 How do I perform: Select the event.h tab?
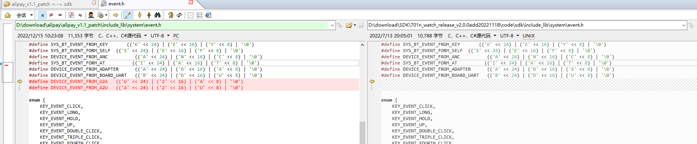(x=116, y=4)
